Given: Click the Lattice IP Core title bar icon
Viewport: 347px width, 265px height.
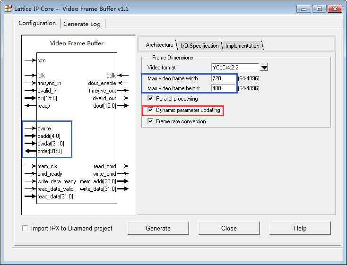Looking at the screenshot, I should point(8,9).
